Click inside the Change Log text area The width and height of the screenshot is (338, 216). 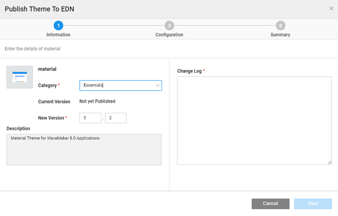coord(254,120)
